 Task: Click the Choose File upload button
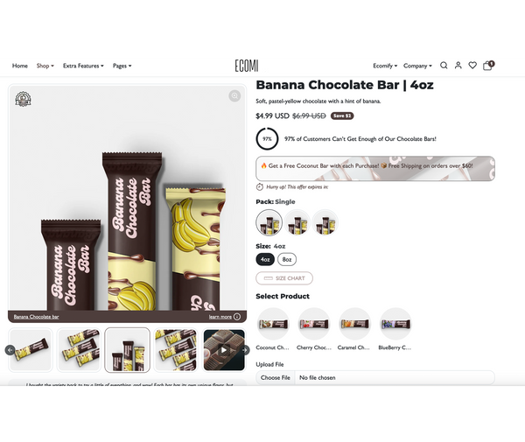[276, 377]
